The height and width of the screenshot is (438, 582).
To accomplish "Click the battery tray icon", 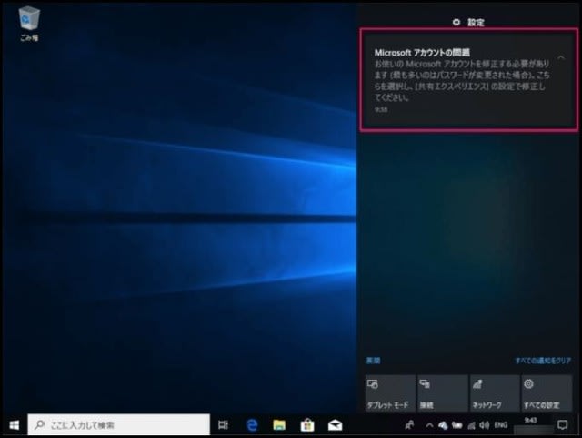I will pyautogui.click(x=457, y=425).
